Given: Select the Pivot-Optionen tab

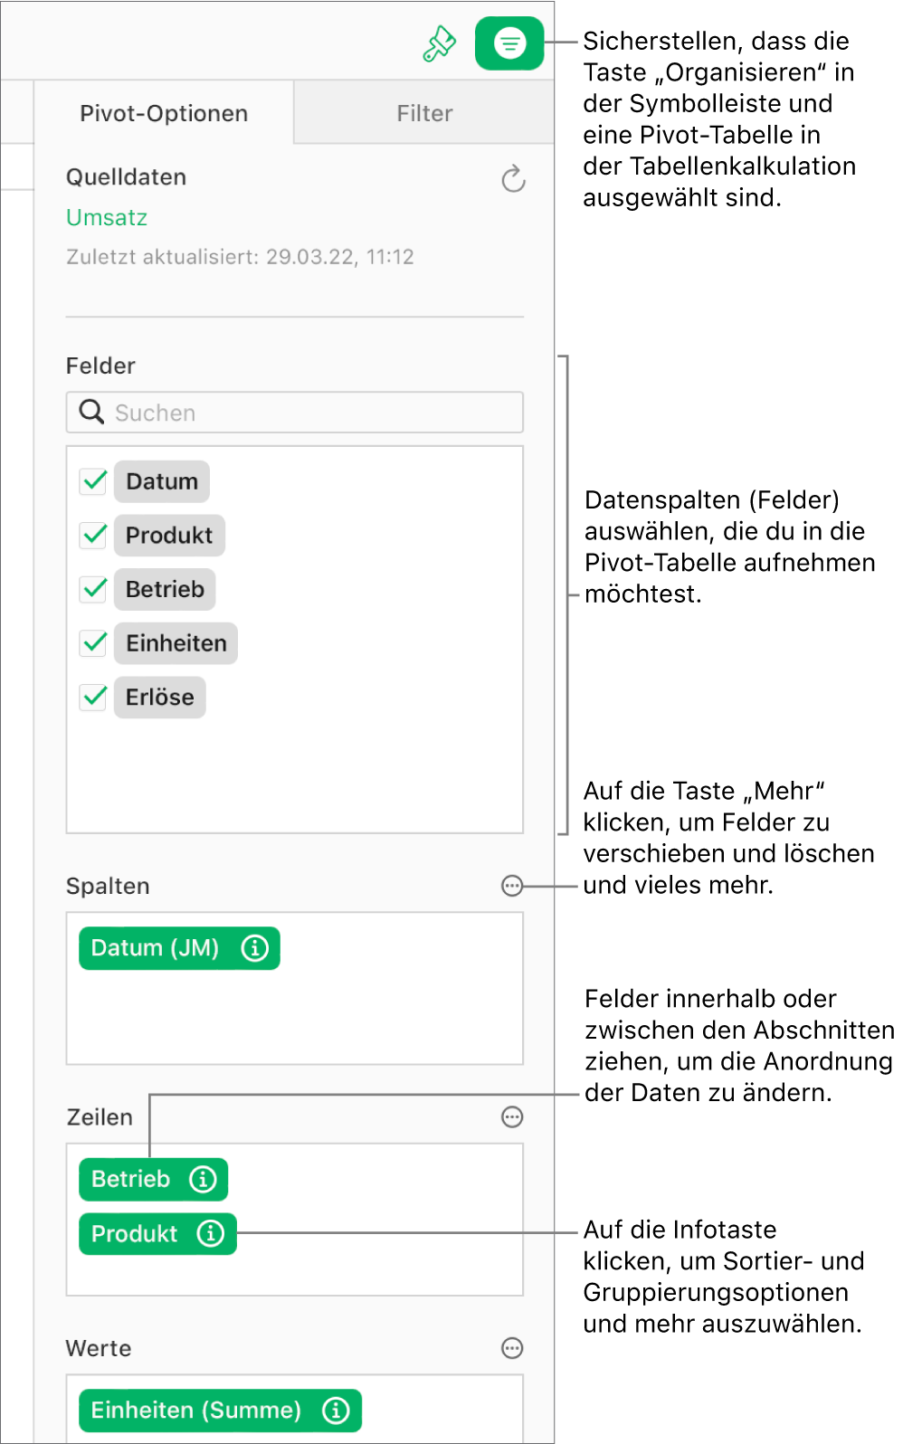Looking at the screenshot, I should 164,112.
